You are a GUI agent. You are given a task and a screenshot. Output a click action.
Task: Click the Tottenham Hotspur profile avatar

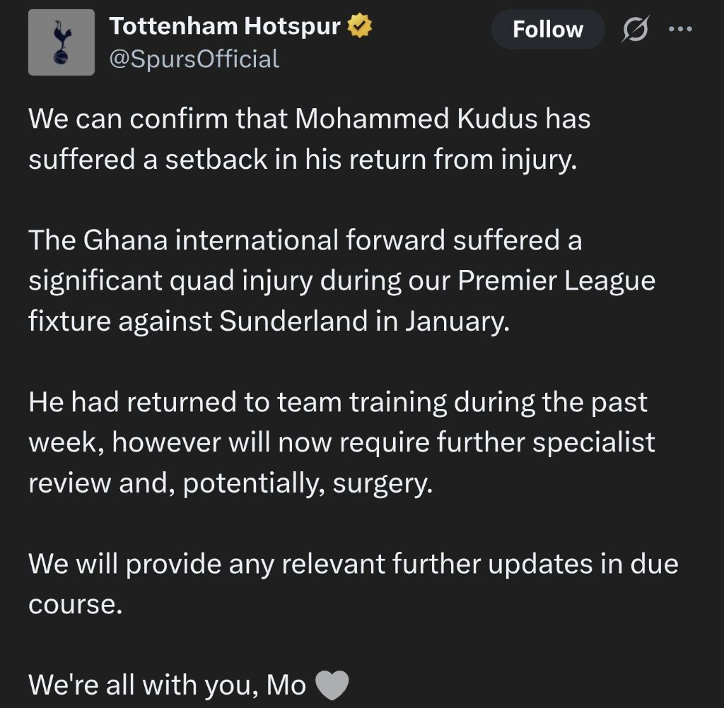point(61,42)
